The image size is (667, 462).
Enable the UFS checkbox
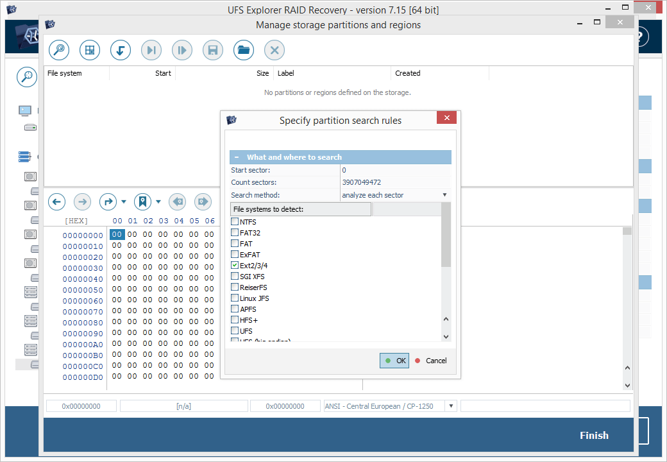pos(235,330)
